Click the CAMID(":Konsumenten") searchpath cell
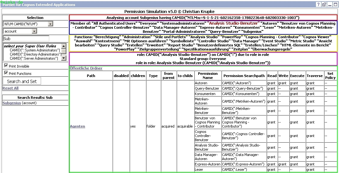Screen dimensions: 339x173 (x=244, y=94)
